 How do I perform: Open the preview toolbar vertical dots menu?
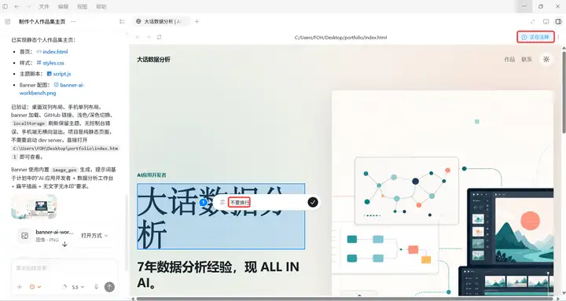click(558, 37)
